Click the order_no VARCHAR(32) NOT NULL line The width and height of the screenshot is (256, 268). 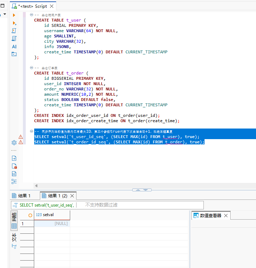(81, 89)
